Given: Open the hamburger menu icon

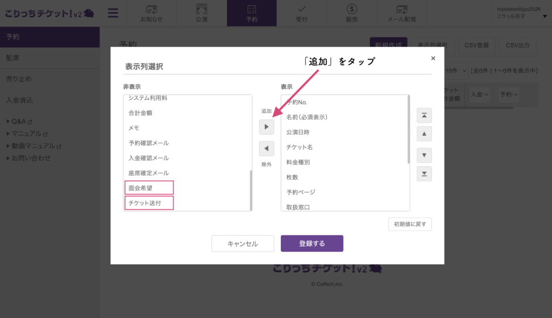Looking at the screenshot, I should coord(113,13).
